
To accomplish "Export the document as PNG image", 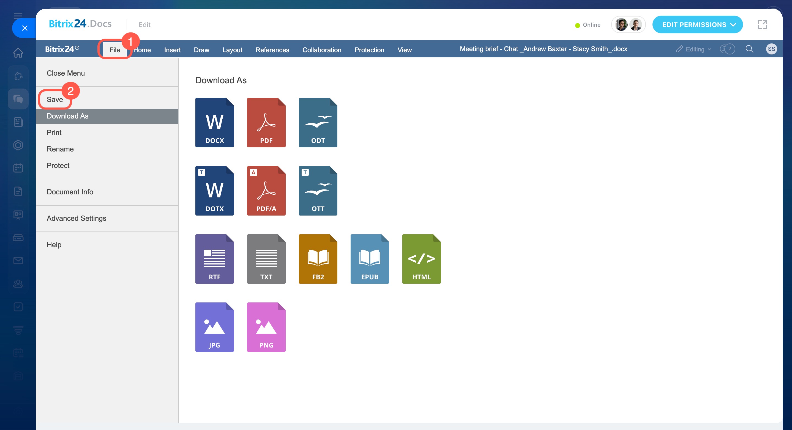I will click(266, 327).
